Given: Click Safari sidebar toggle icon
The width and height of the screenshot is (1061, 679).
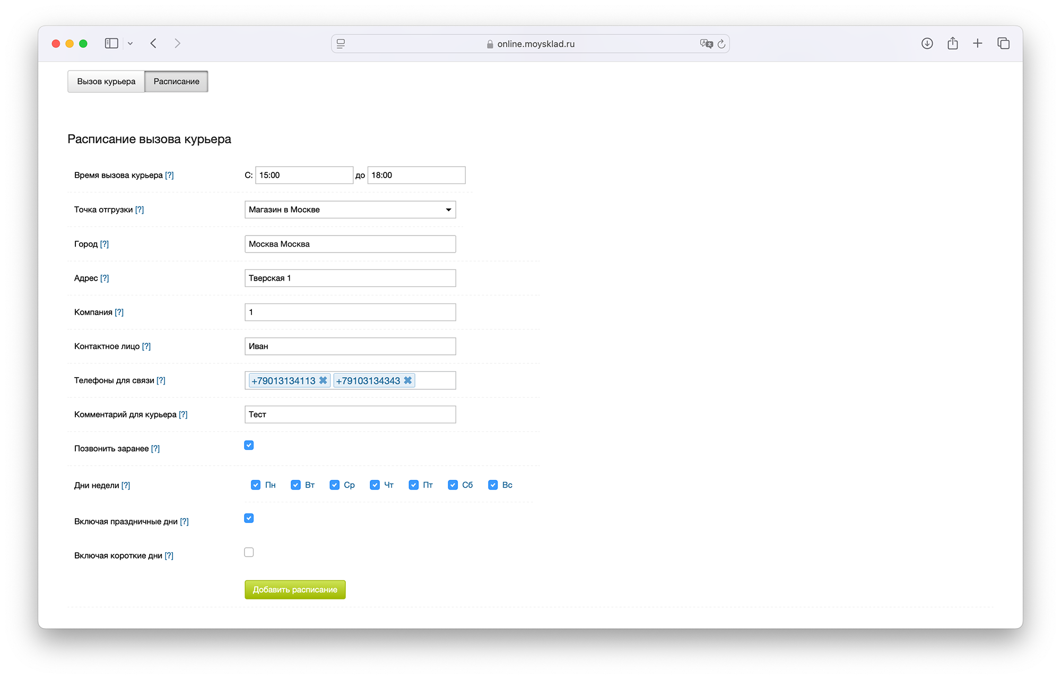Looking at the screenshot, I should [111, 43].
